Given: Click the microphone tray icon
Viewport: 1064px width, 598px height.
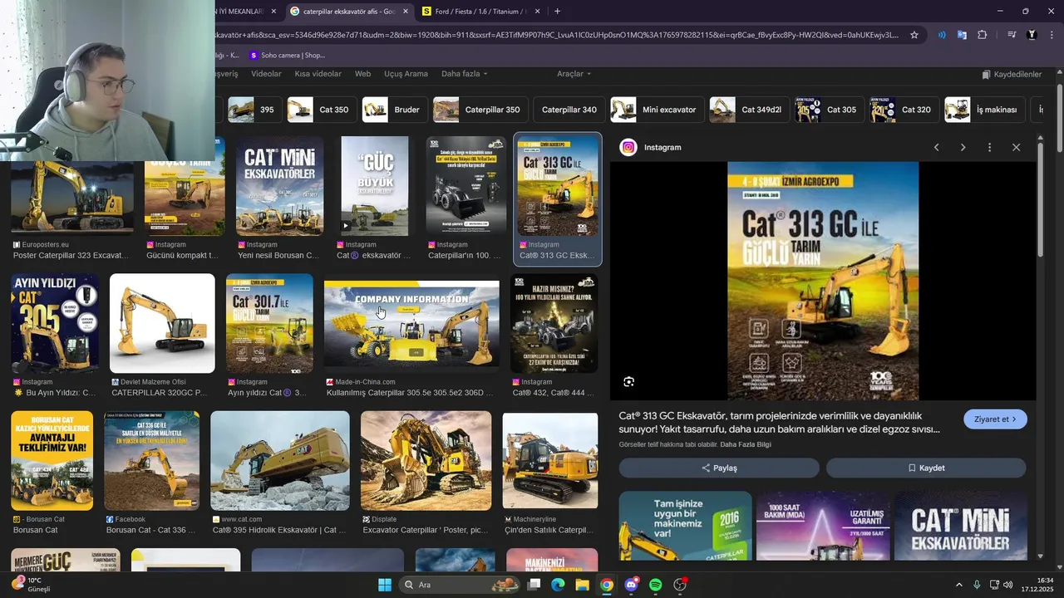Looking at the screenshot, I should [977, 585].
